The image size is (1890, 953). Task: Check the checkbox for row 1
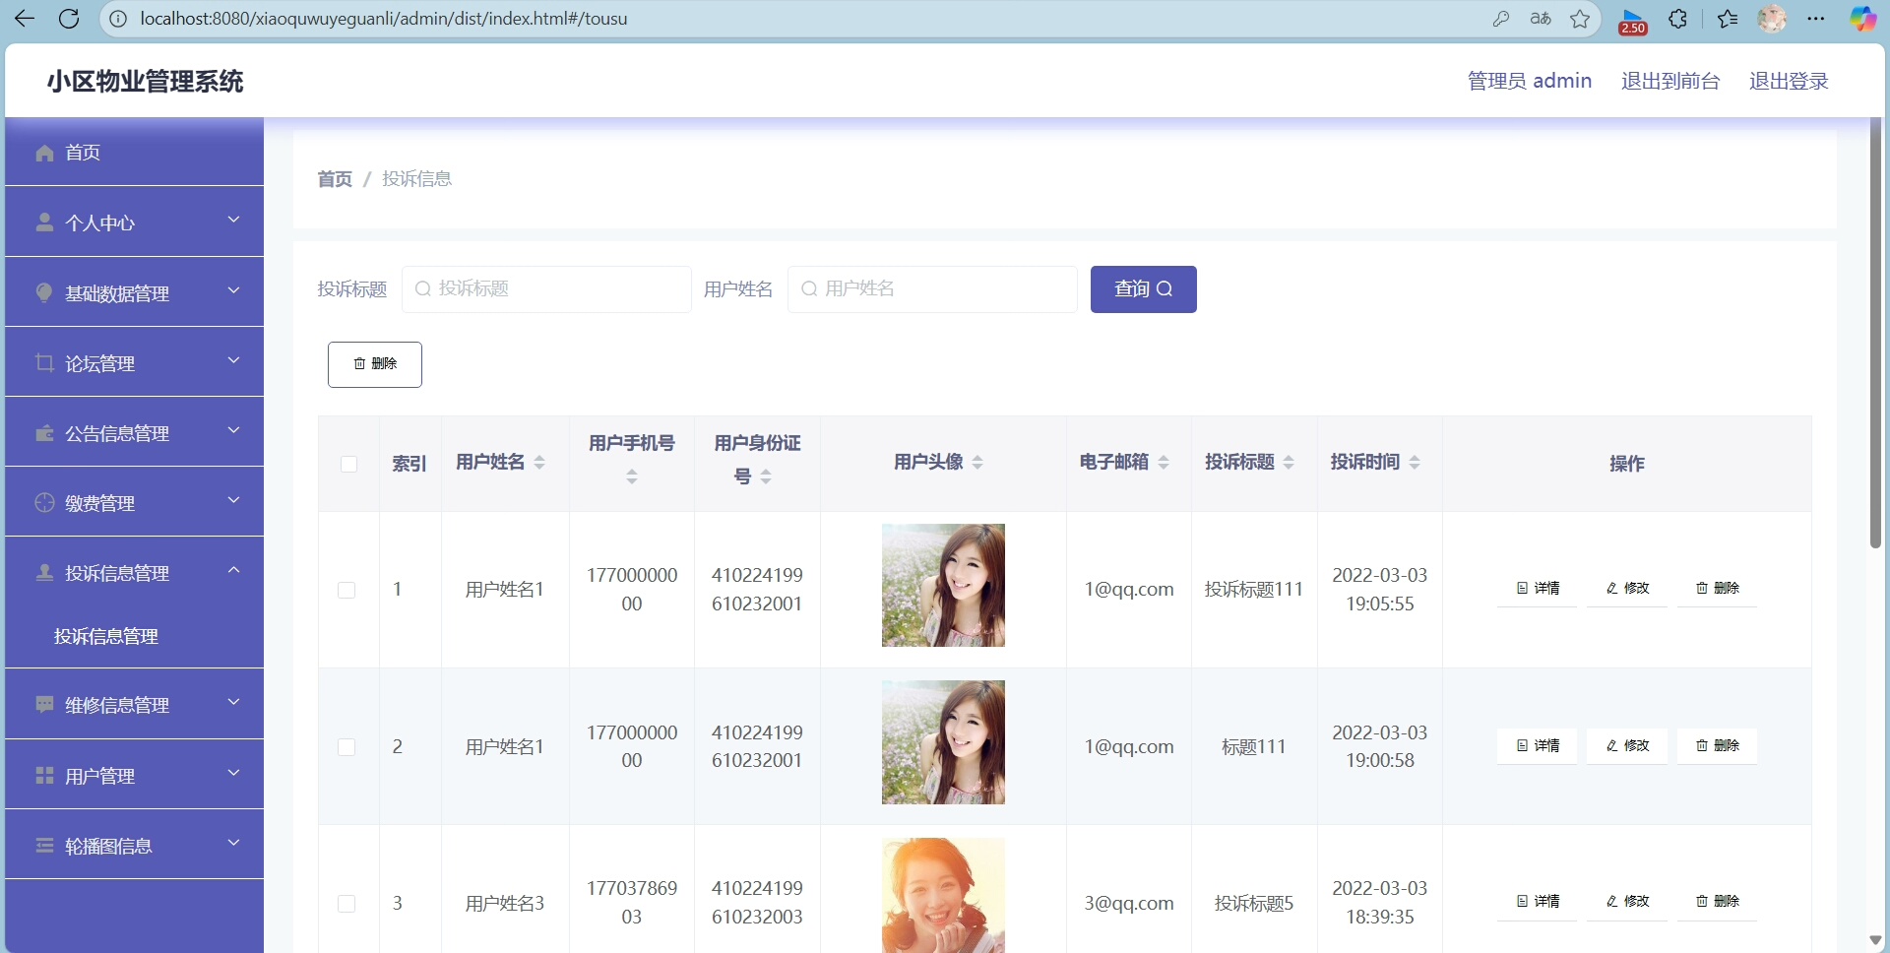click(346, 590)
